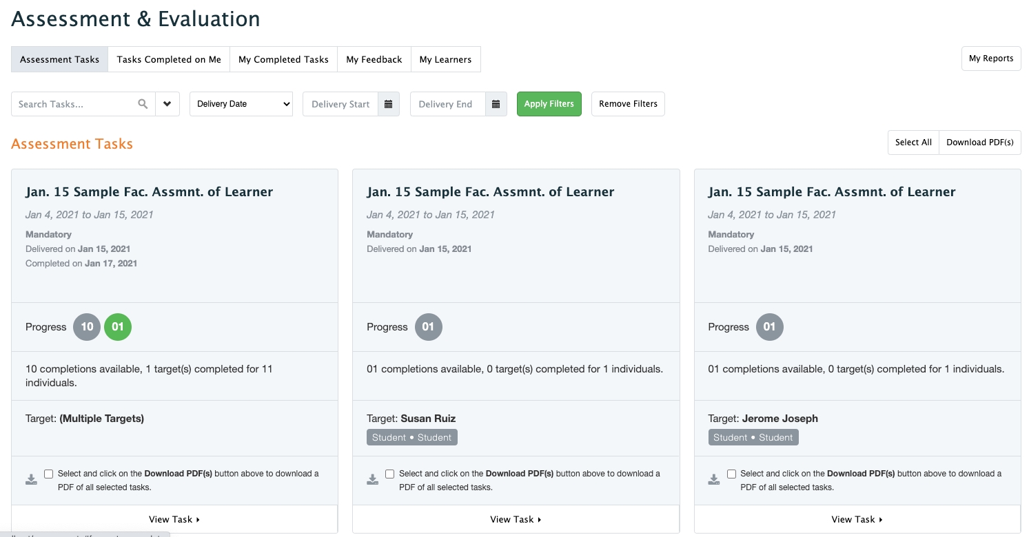Click download icon on Jerome Joseph card
The height and width of the screenshot is (537, 1029).
coord(714,479)
